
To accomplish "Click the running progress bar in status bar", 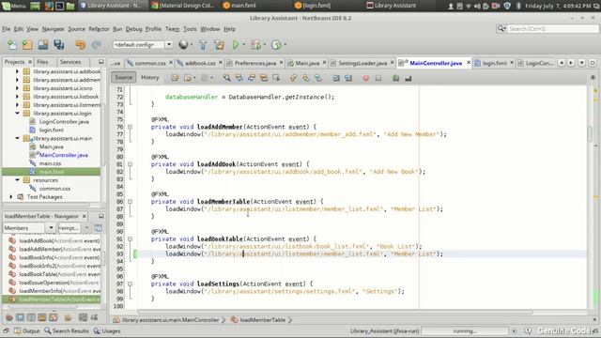I will pos(465,330).
